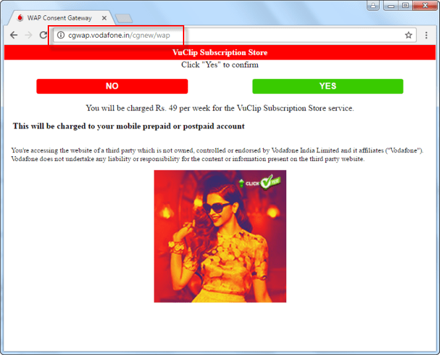The height and width of the screenshot is (355, 440).
Task: Click the 'Click "Yes" to confirm' text
Action: pyautogui.click(x=220, y=65)
